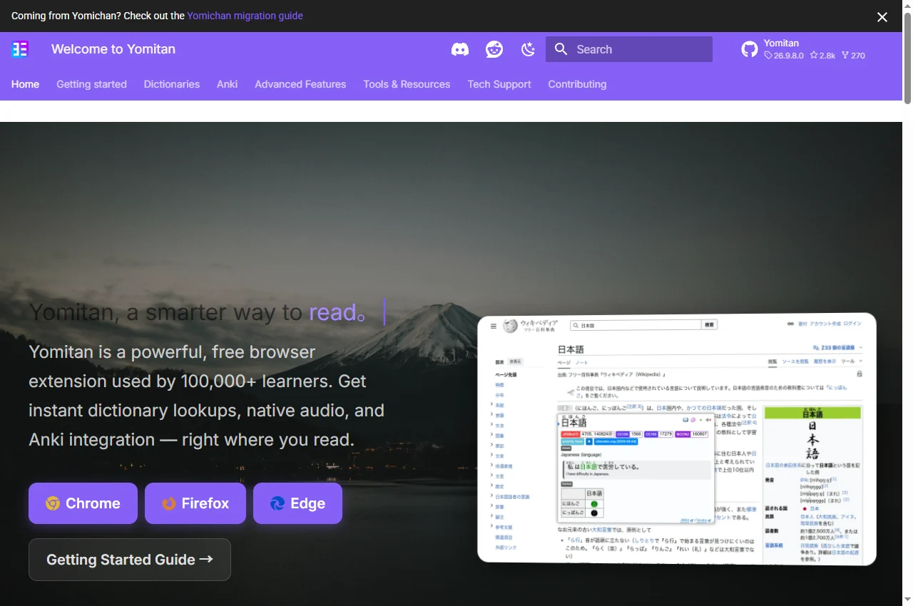
Task: Open the Contributing tab
Action: (x=577, y=84)
